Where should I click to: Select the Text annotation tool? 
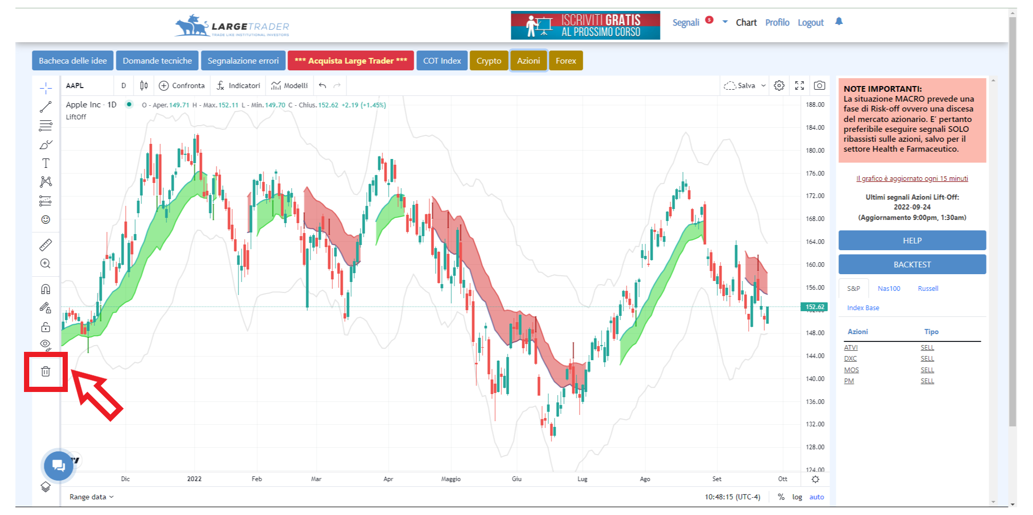pos(45,163)
